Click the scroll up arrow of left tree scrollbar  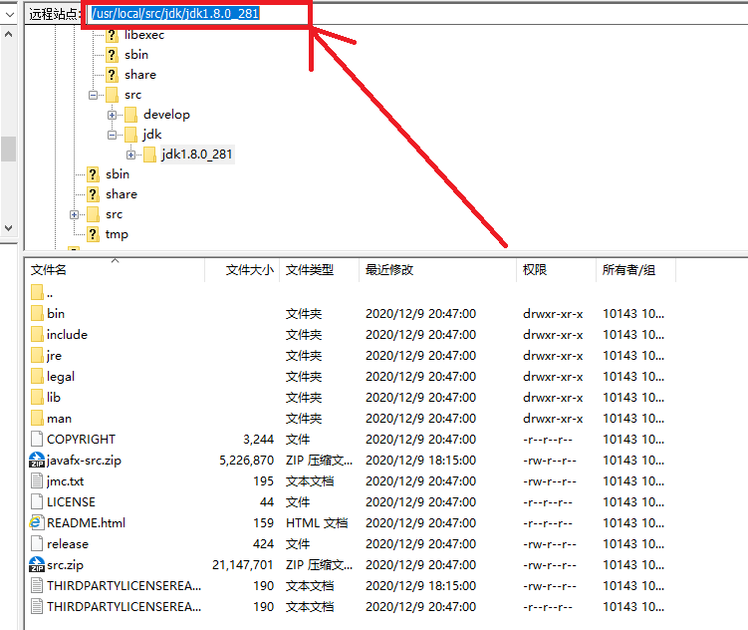[x=9, y=35]
